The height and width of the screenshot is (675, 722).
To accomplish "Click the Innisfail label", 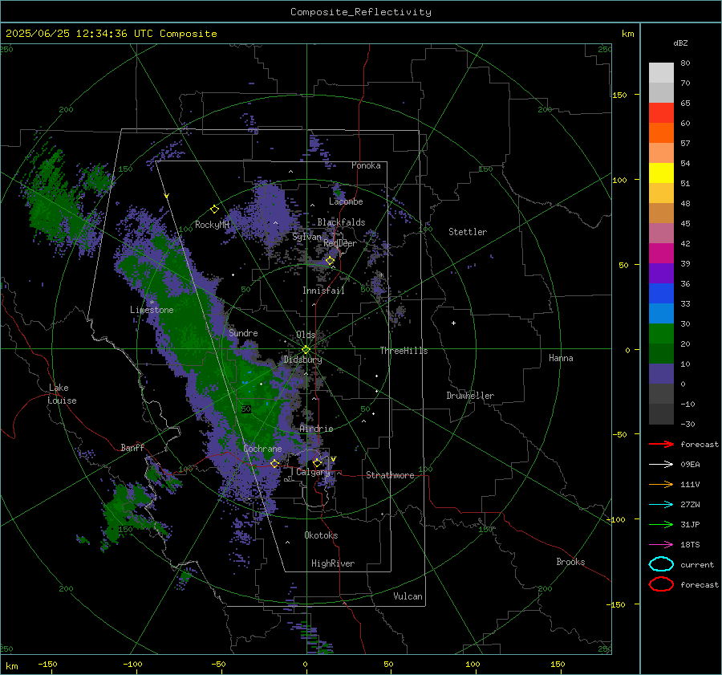I will tap(323, 291).
